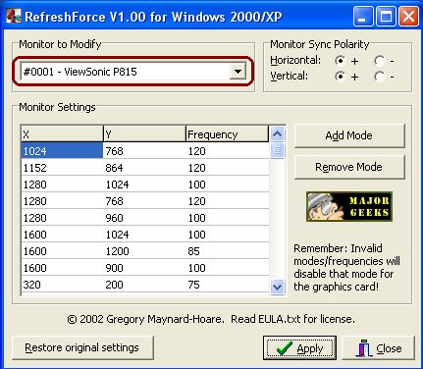Close window using title bar X

tap(408, 16)
